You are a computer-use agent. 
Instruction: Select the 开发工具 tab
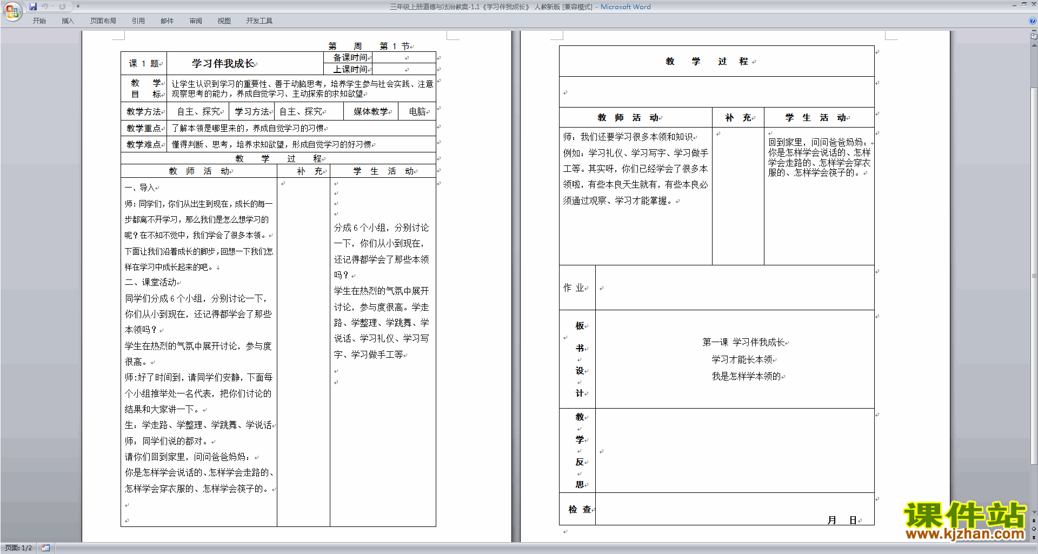tap(259, 21)
